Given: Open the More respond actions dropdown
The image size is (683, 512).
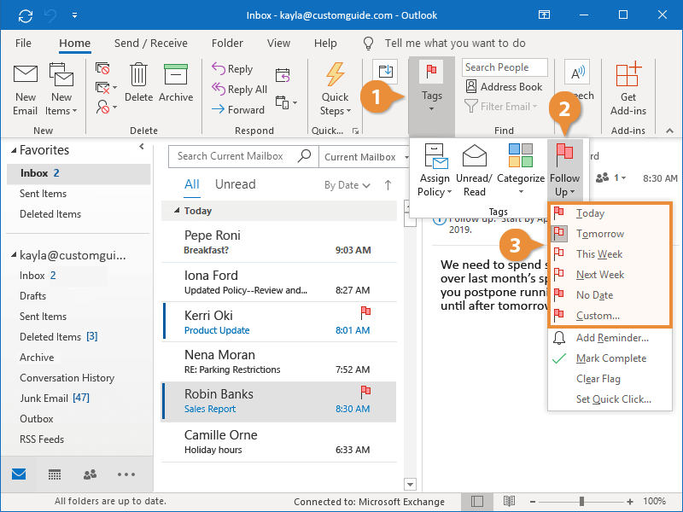Looking at the screenshot, I should pos(286,102).
